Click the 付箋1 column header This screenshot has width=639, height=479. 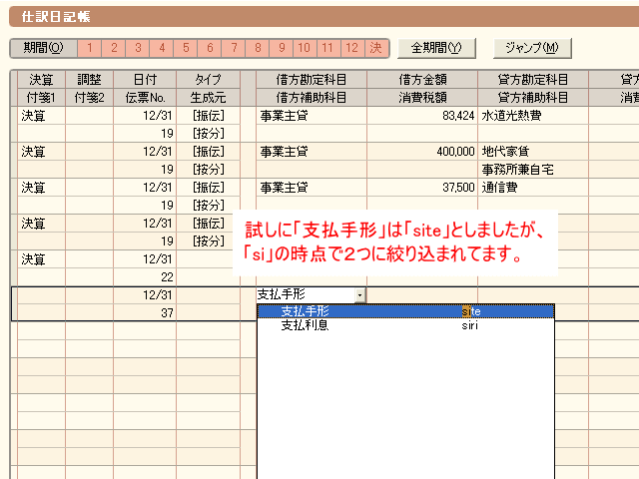[x=41, y=98]
